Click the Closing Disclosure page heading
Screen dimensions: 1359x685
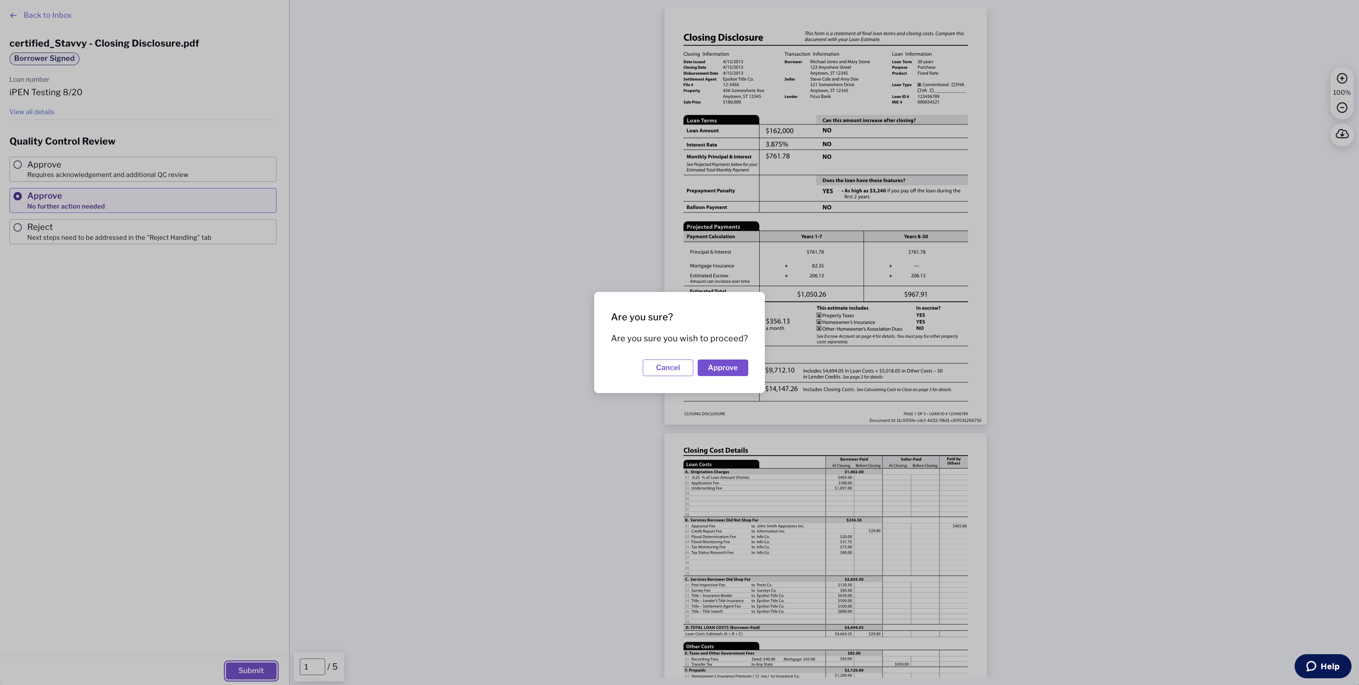coord(723,38)
